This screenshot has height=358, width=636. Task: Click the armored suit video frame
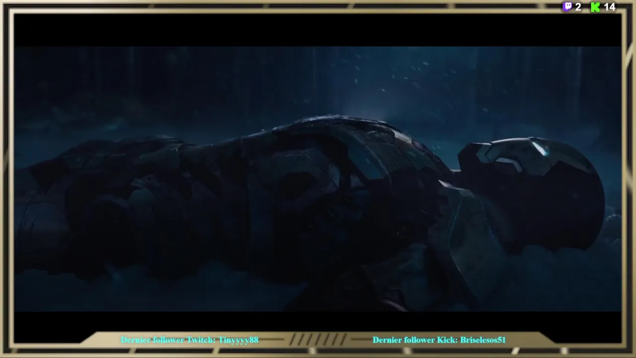tap(318, 179)
